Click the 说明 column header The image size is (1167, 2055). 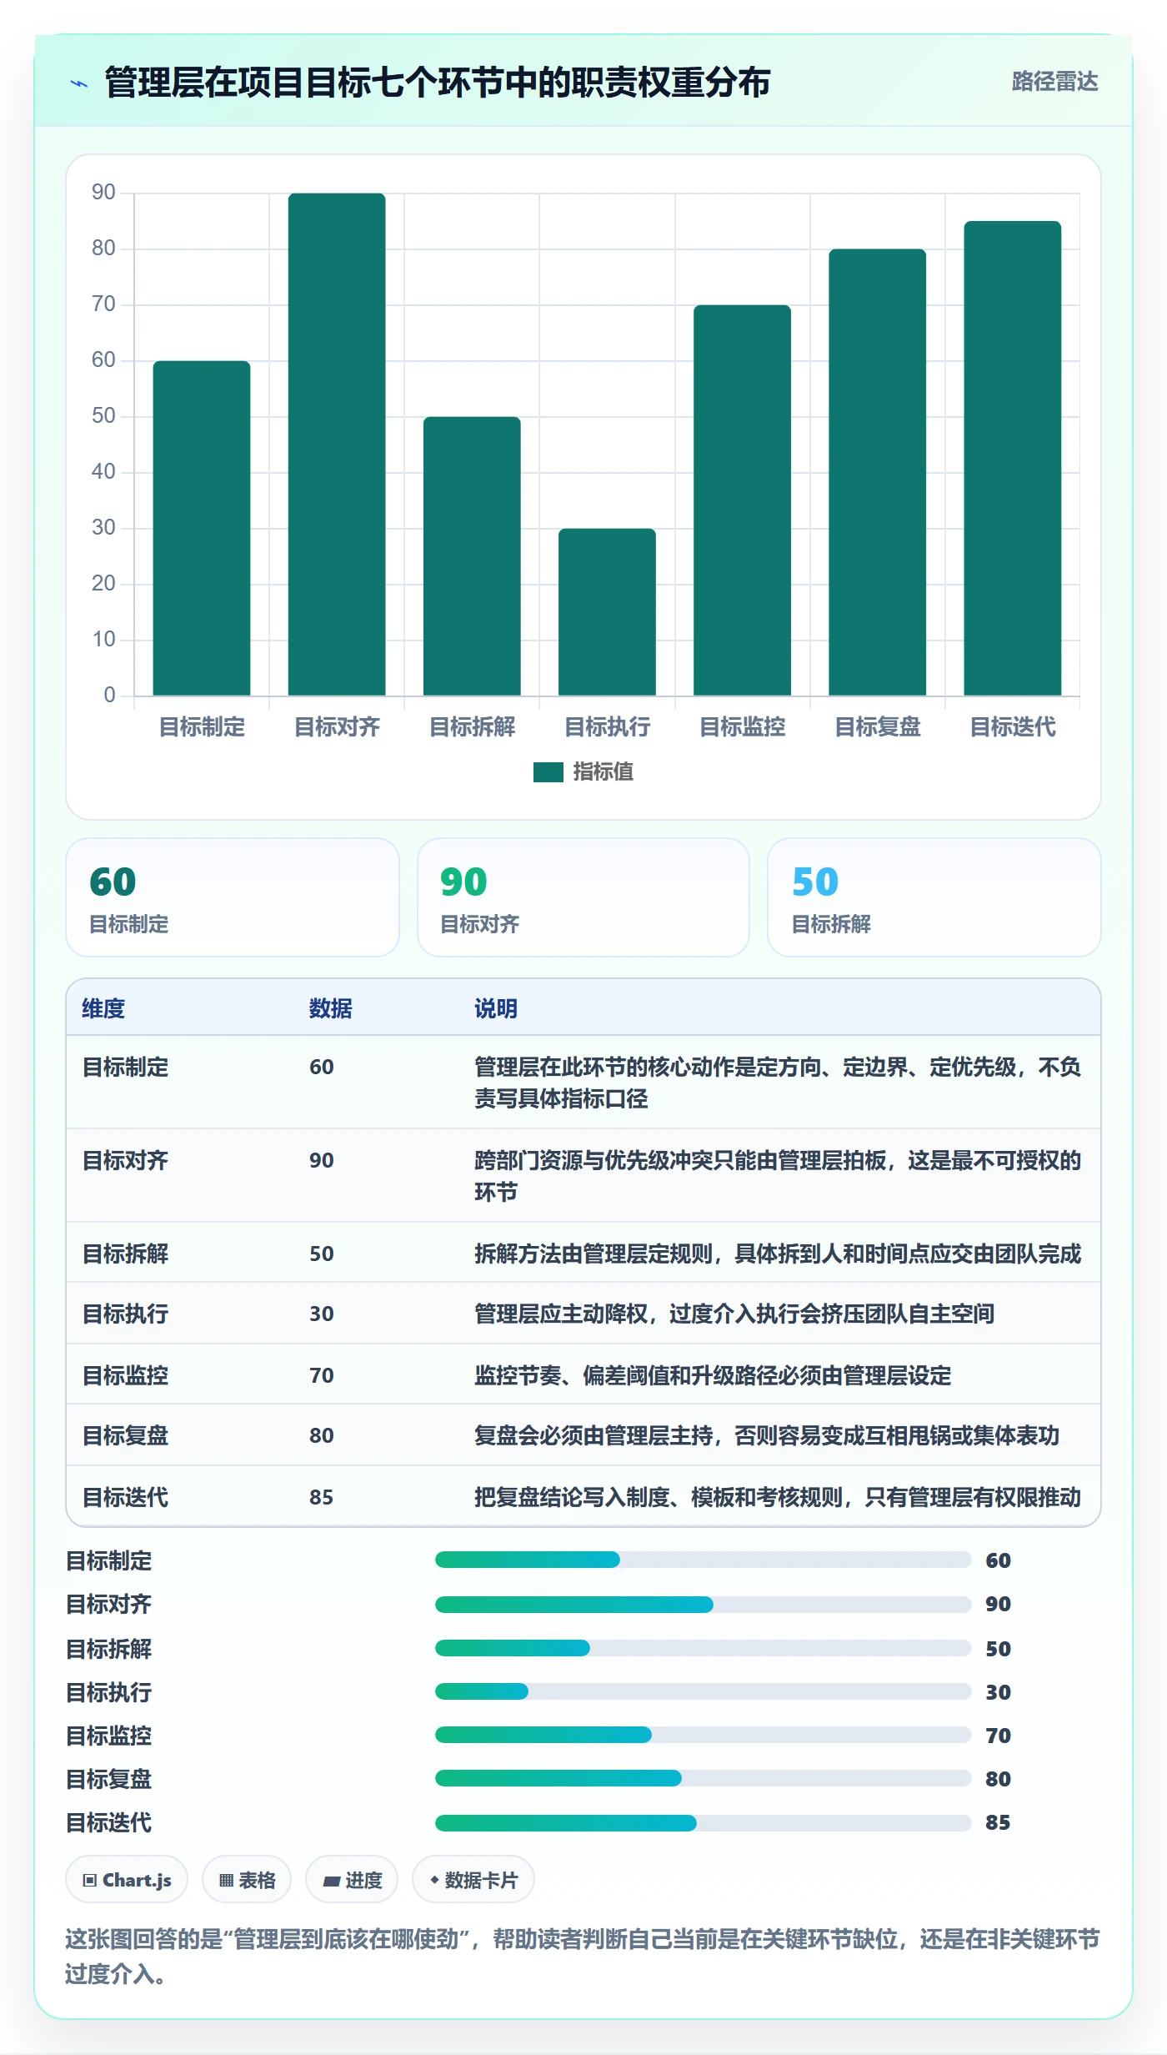point(496,1008)
